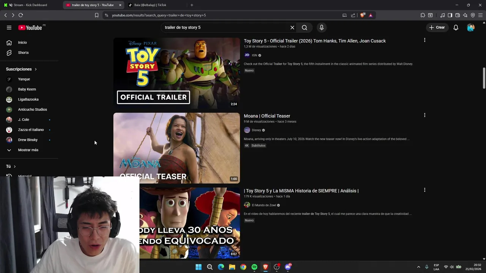The height and width of the screenshot is (273, 486).
Task: Open the Subtítulos badge on Moana
Action: click(258, 146)
